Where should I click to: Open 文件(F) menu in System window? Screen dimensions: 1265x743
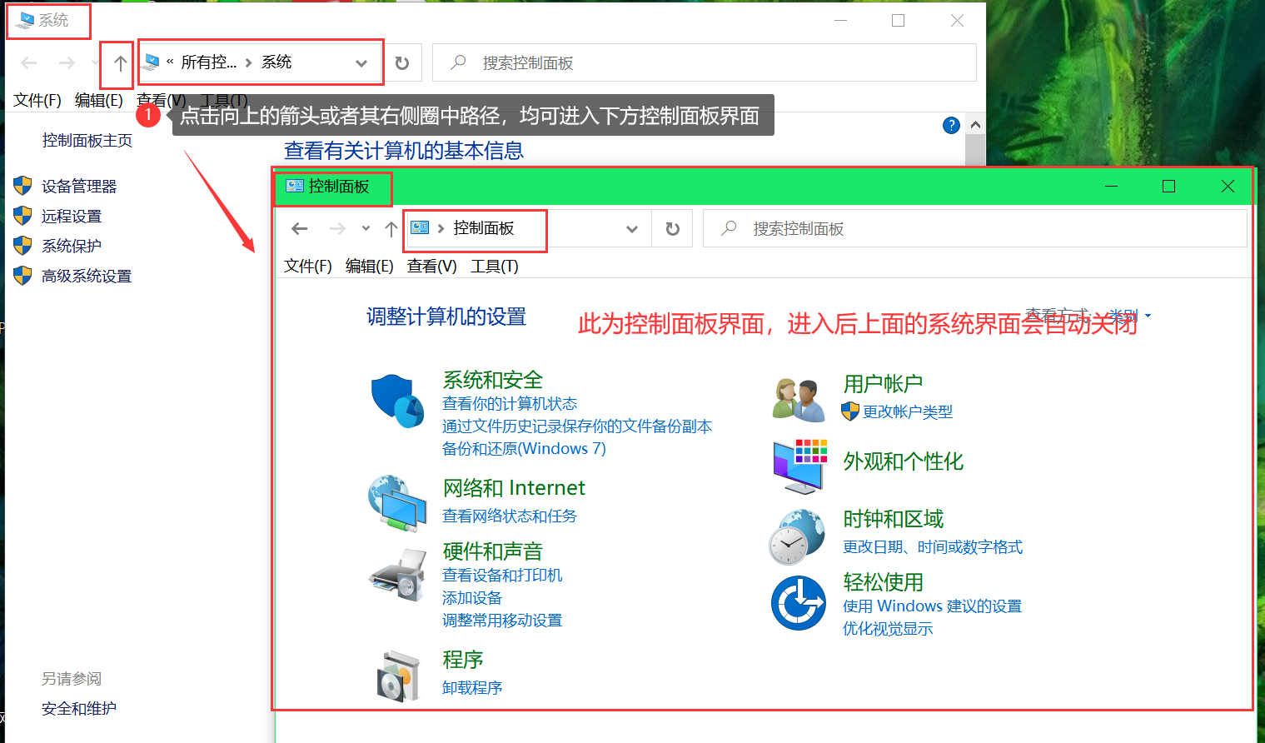37,100
